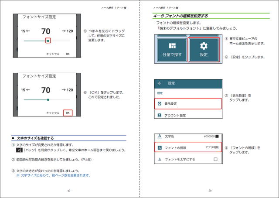Click フォントサイズ設定 title of step ⑥ dialog
Viewport: 279px width, 198px height.
coord(39,76)
